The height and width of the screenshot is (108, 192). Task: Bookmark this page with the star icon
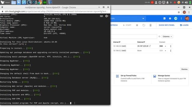[x=179, y=12]
